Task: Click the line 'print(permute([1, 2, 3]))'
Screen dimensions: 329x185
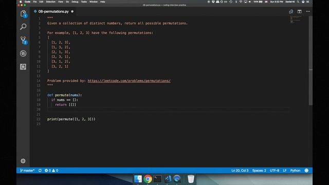Action: click(x=71, y=119)
